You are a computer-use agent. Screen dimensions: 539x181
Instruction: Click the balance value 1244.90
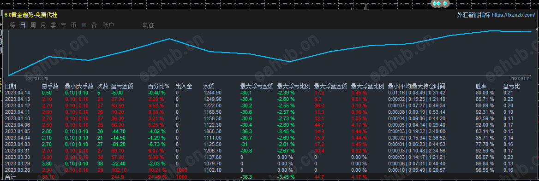(212, 93)
